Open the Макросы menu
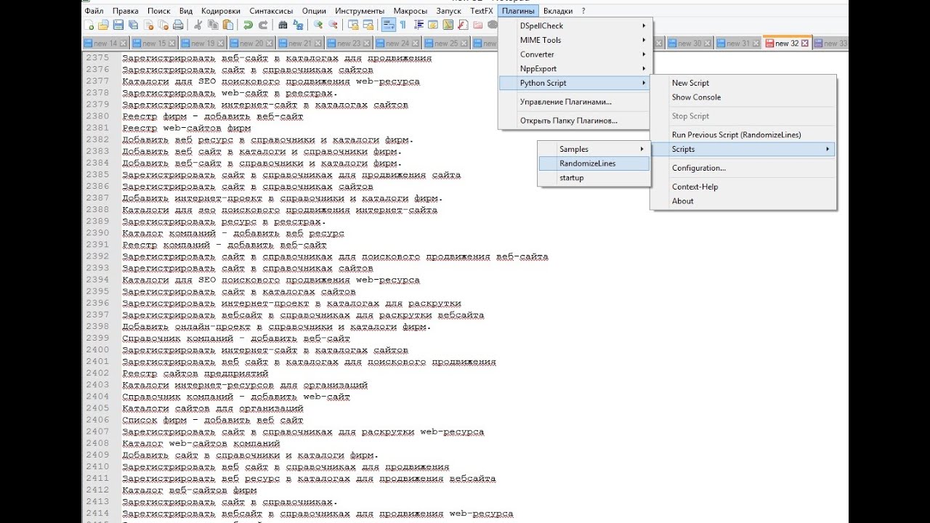The width and height of the screenshot is (930, 523). pyautogui.click(x=411, y=11)
